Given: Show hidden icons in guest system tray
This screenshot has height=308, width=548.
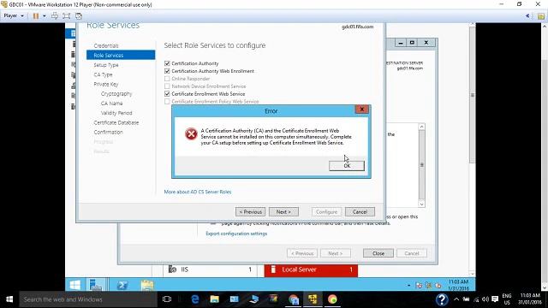Looking at the screenshot, I should tap(409, 285).
